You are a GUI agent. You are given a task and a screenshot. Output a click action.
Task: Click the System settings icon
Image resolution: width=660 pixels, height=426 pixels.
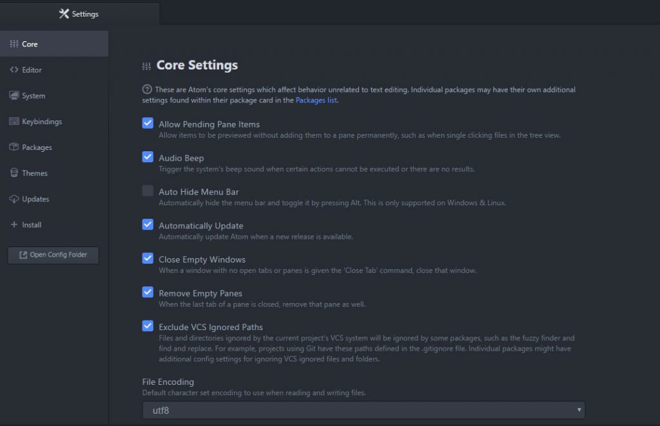click(13, 95)
